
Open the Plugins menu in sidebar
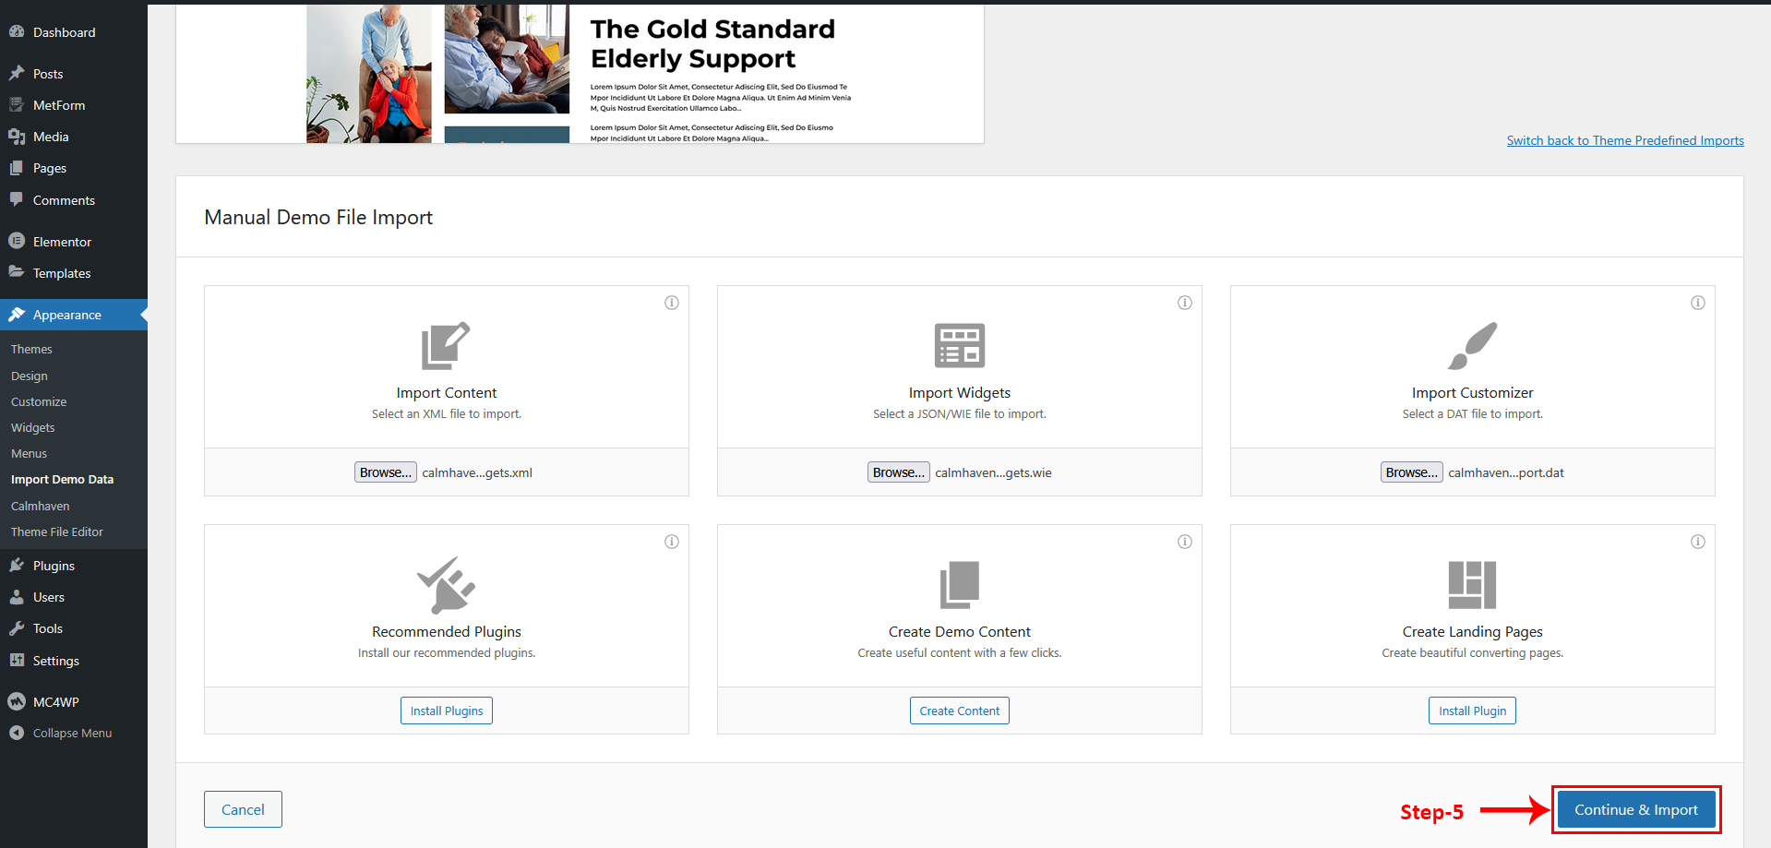[x=54, y=566]
